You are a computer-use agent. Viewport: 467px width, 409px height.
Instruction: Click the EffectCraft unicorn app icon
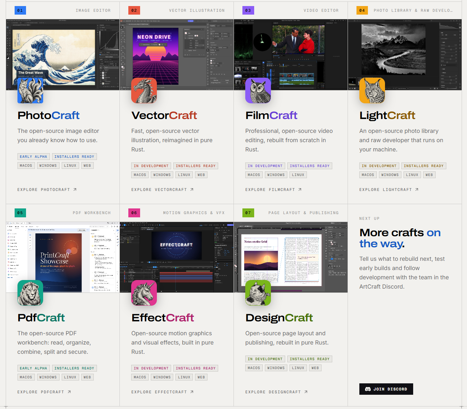click(x=144, y=293)
